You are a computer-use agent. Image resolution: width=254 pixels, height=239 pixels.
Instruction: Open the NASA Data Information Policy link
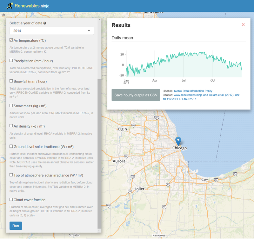coord(193,91)
